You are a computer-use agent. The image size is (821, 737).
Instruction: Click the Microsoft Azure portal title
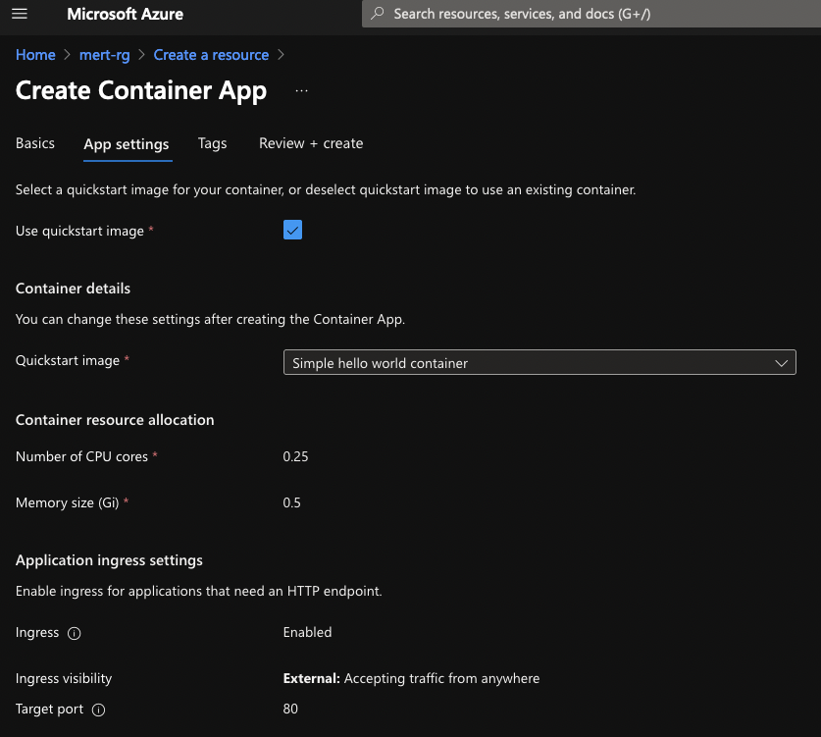click(x=125, y=14)
